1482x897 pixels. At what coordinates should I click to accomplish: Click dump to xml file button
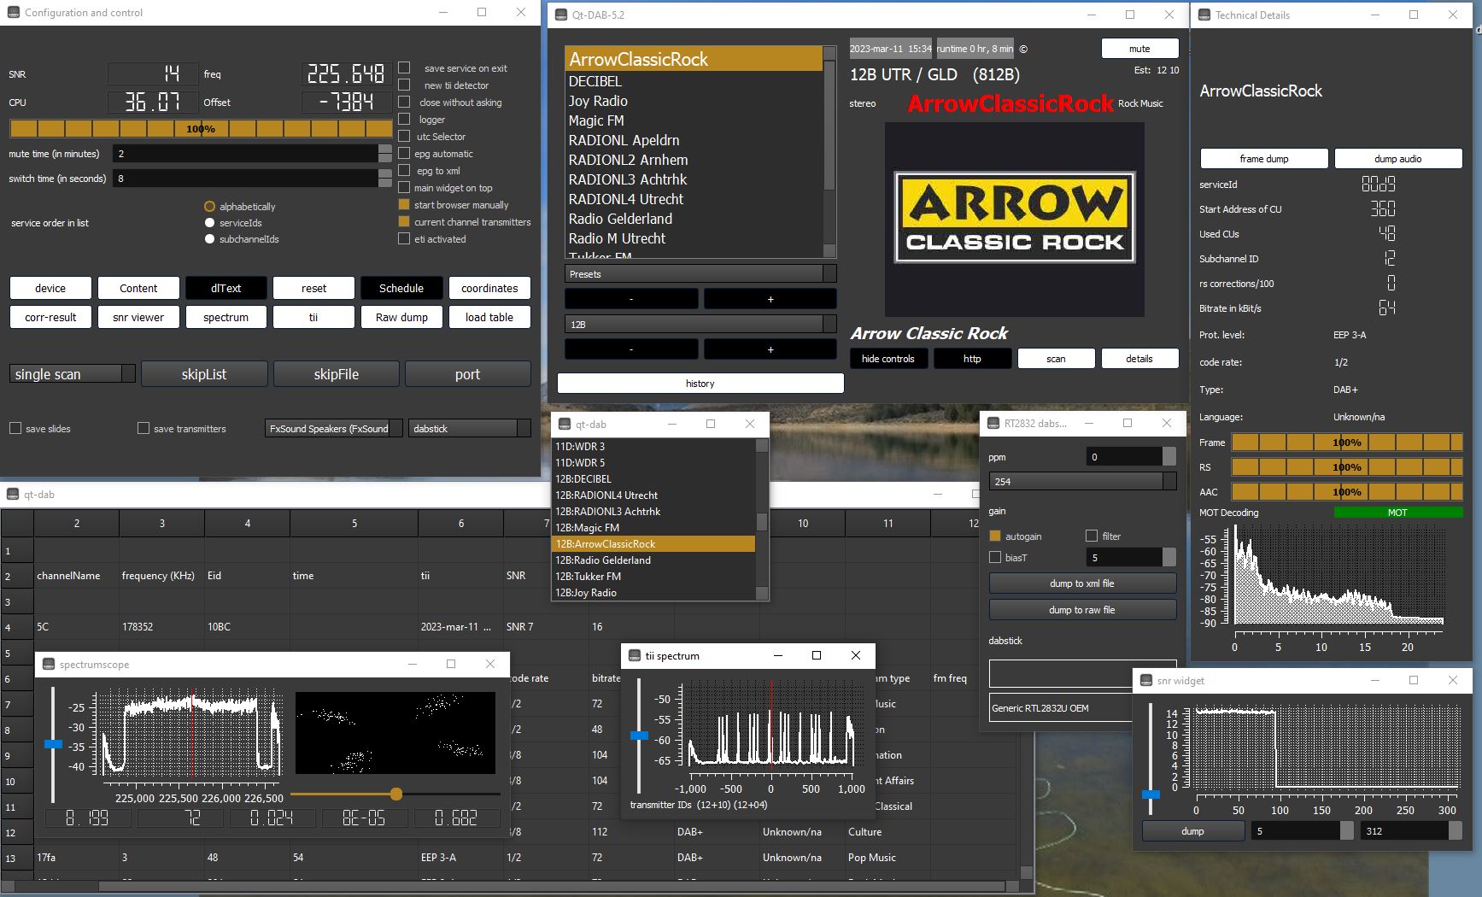tap(1082, 583)
